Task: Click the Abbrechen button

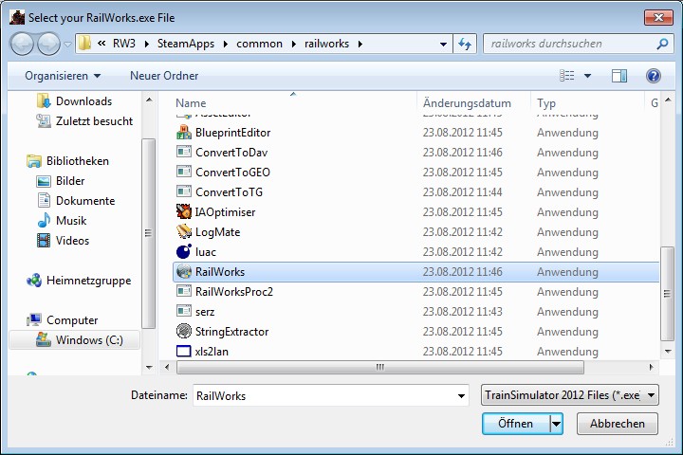Action: [618, 424]
